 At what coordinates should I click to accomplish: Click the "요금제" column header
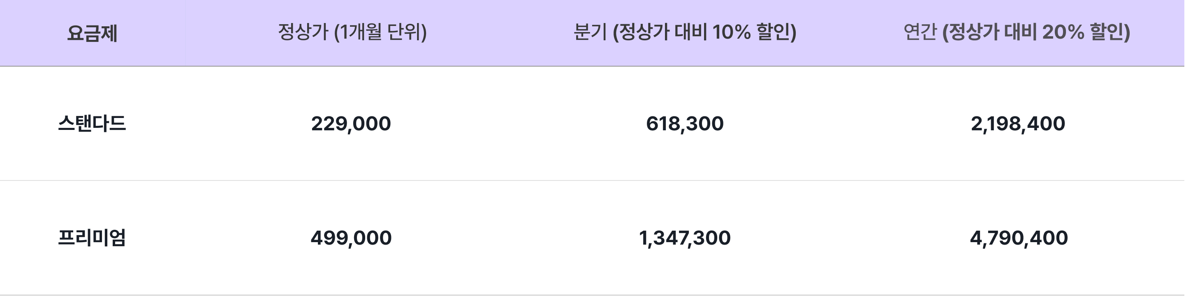click(92, 33)
